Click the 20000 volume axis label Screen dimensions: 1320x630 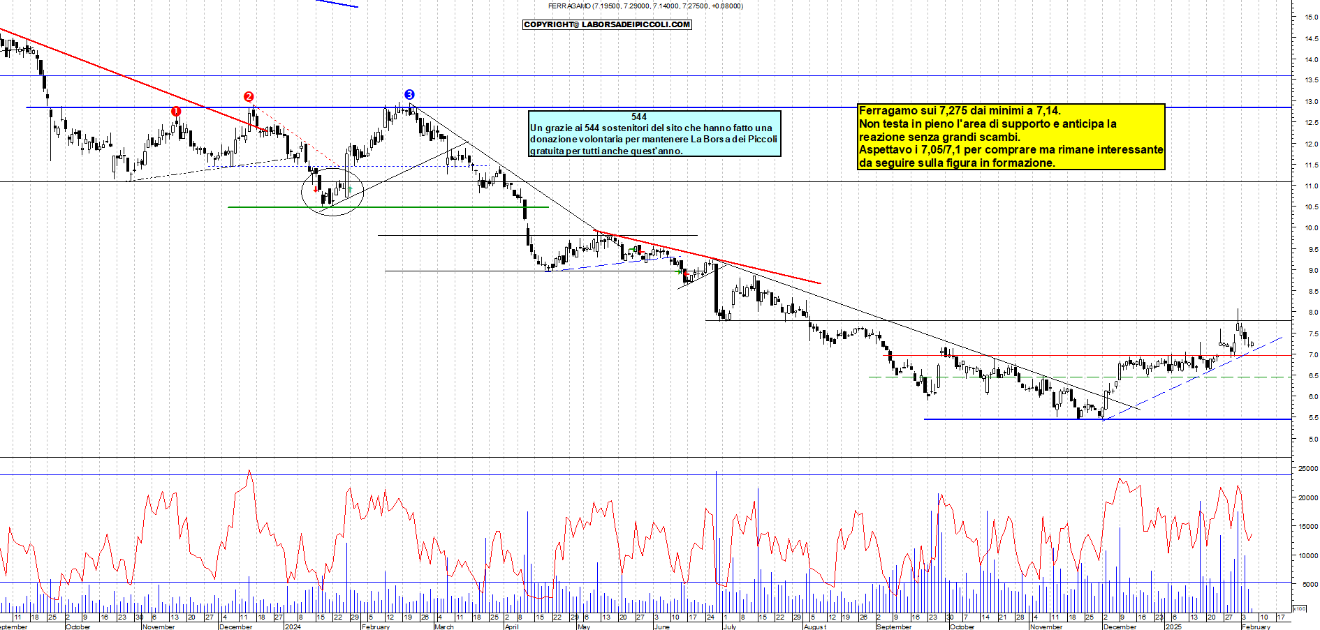[x=1307, y=498]
